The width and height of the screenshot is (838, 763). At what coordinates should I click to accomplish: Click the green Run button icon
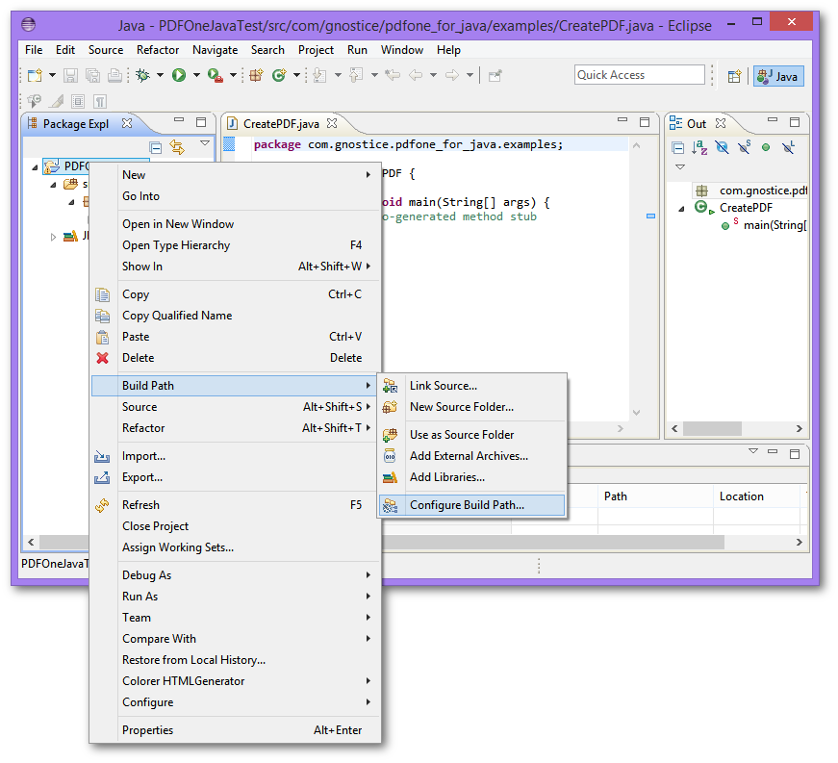coord(179,75)
